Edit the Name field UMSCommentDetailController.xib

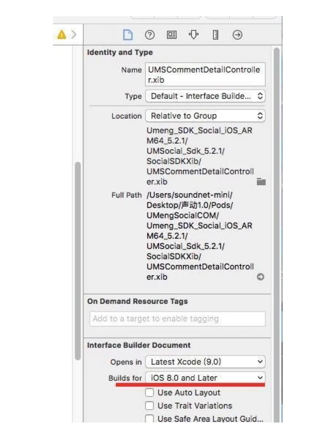point(205,75)
